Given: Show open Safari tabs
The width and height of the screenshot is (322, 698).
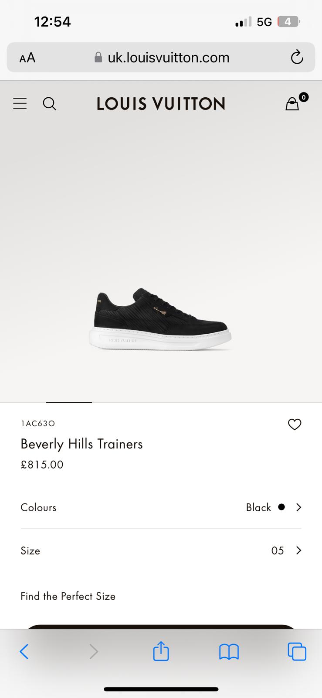Looking at the screenshot, I should point(297,652).
